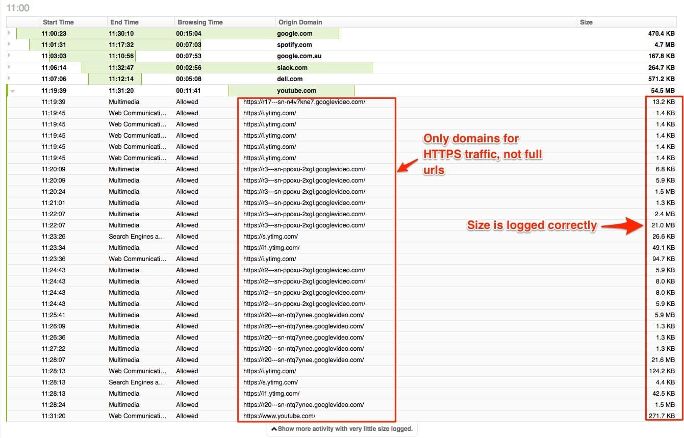Select the google.com.au origin domain cell
The width and height of the screenshot is (684, 438).
point(299,56)
